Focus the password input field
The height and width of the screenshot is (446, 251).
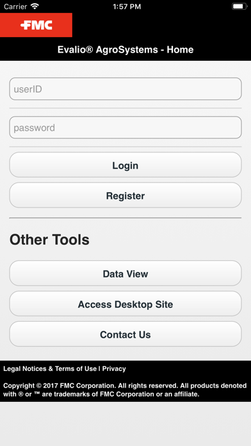point(125,128)
